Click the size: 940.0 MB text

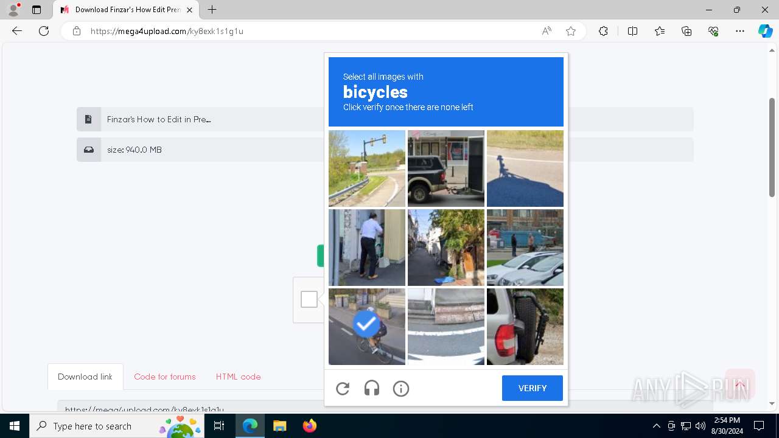click(x=134, y=150)
